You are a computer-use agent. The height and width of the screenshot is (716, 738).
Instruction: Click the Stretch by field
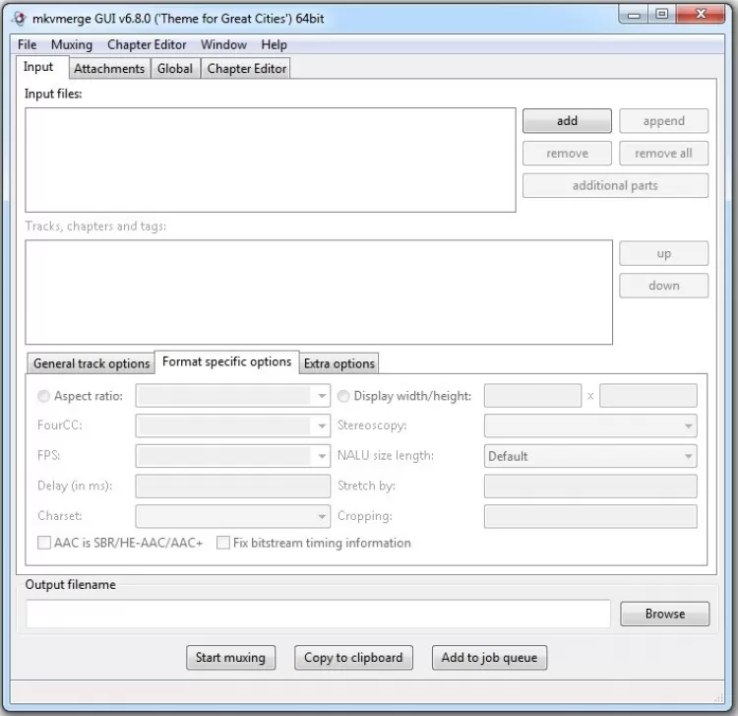coord(590,487)
